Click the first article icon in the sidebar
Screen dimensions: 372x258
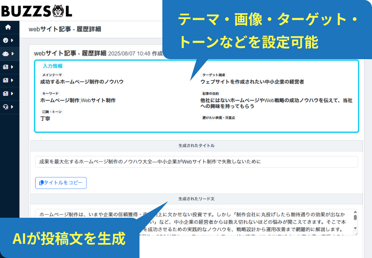[x=5, y=66]
